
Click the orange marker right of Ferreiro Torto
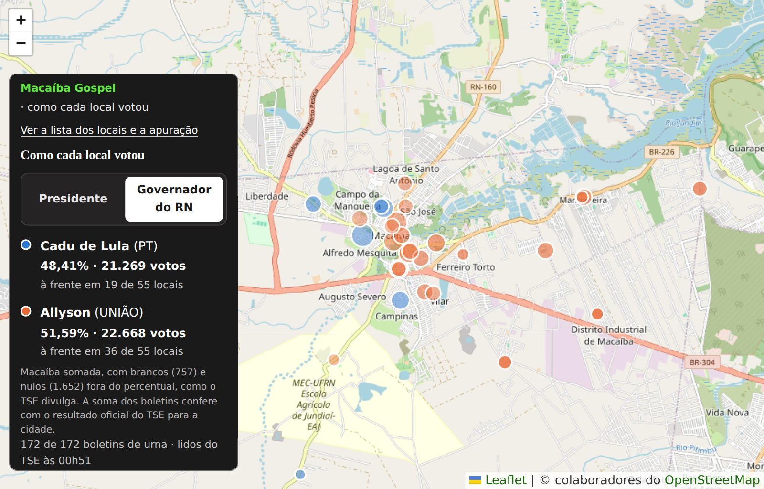click(x=545, y=250)
